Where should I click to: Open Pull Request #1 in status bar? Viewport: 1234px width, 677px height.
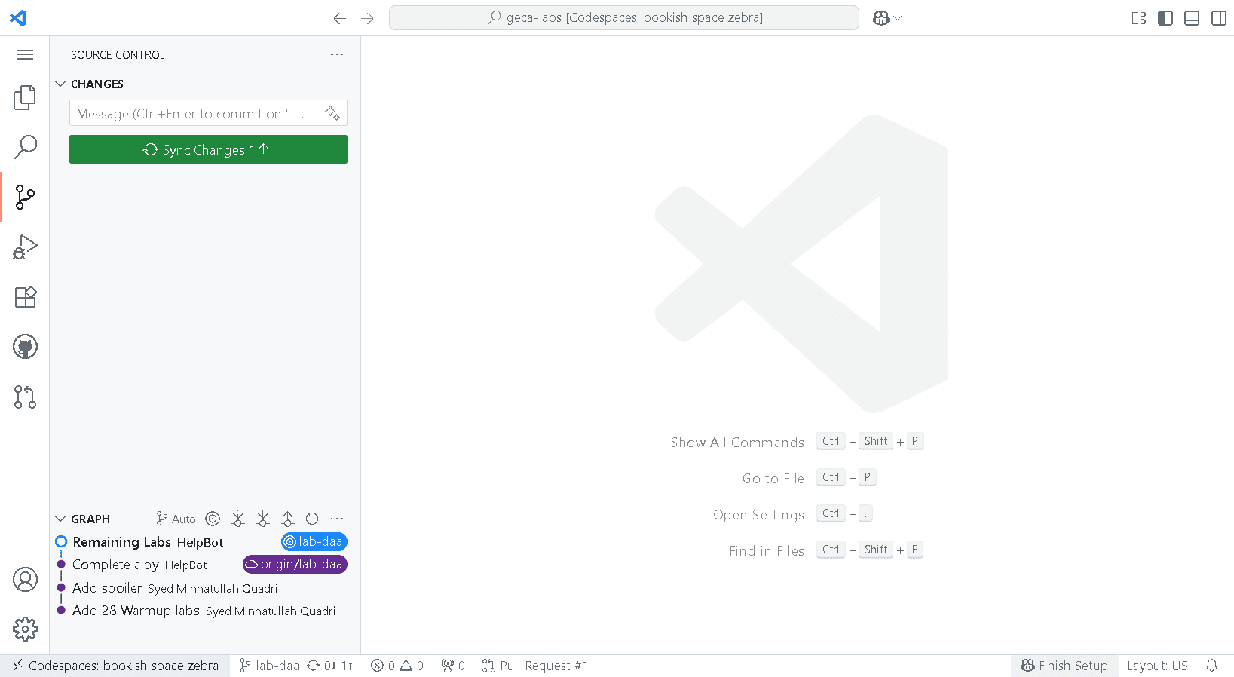click(535, 666)
